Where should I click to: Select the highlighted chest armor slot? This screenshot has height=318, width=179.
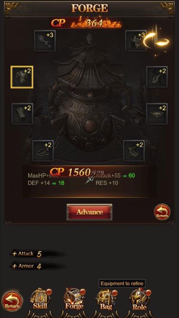coord(22,77)
